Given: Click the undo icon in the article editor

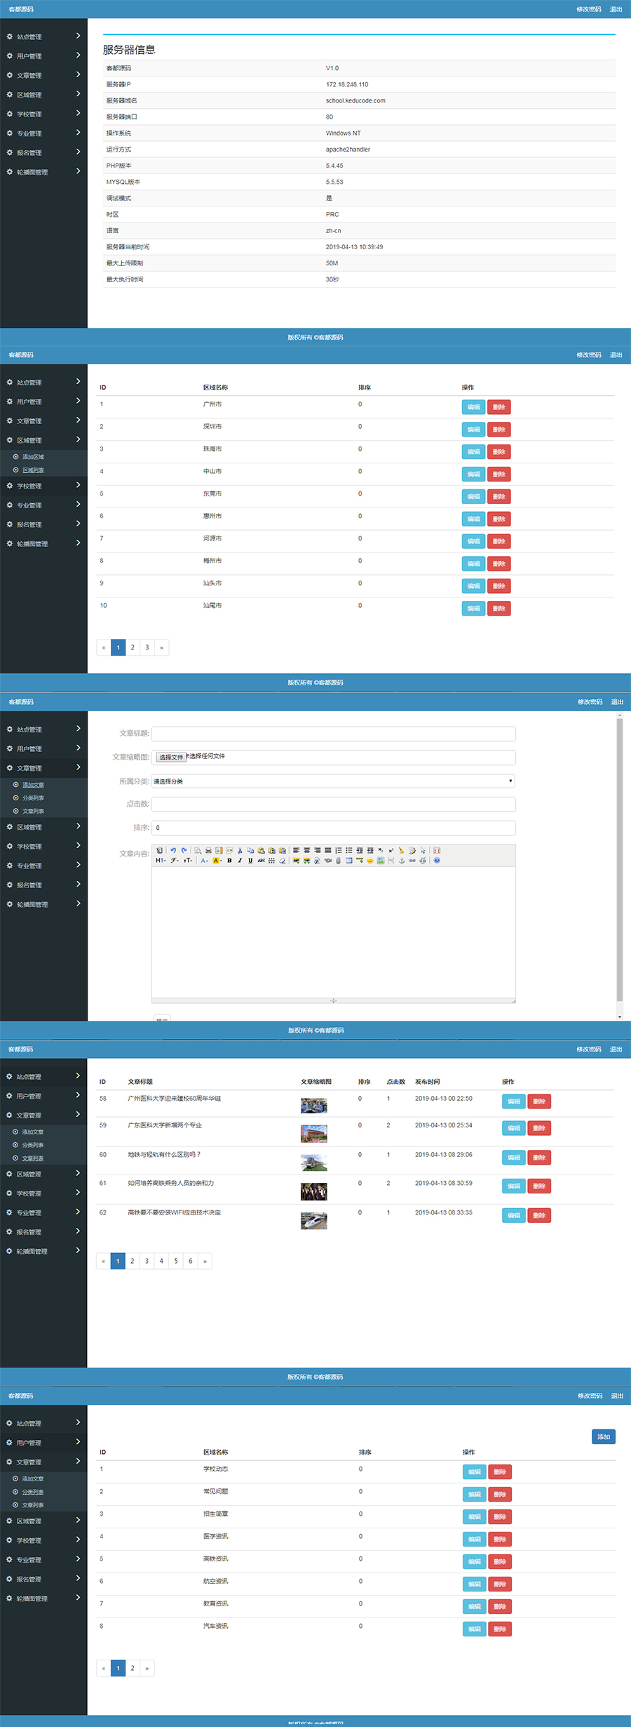Looking at the screenshot, I should tap(173, 850).
